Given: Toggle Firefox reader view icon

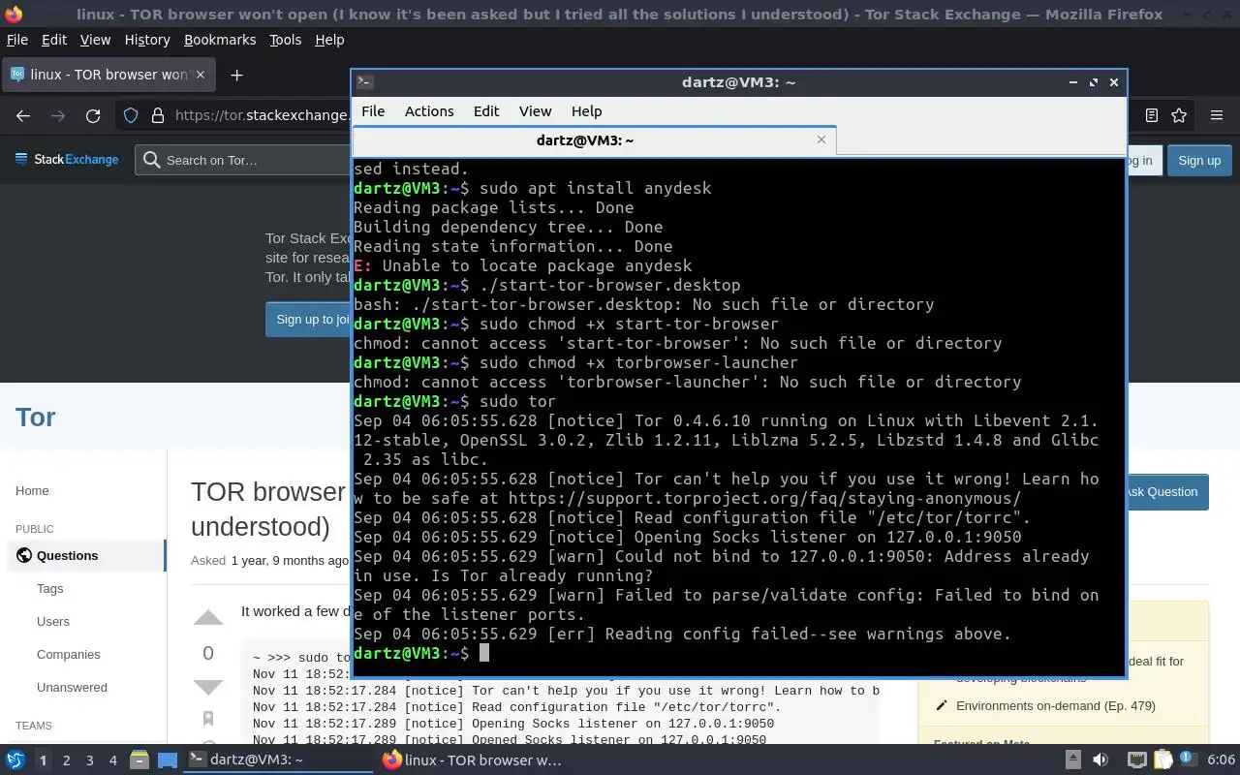Looking at the screenshot, I should (x=1151, y=115).
